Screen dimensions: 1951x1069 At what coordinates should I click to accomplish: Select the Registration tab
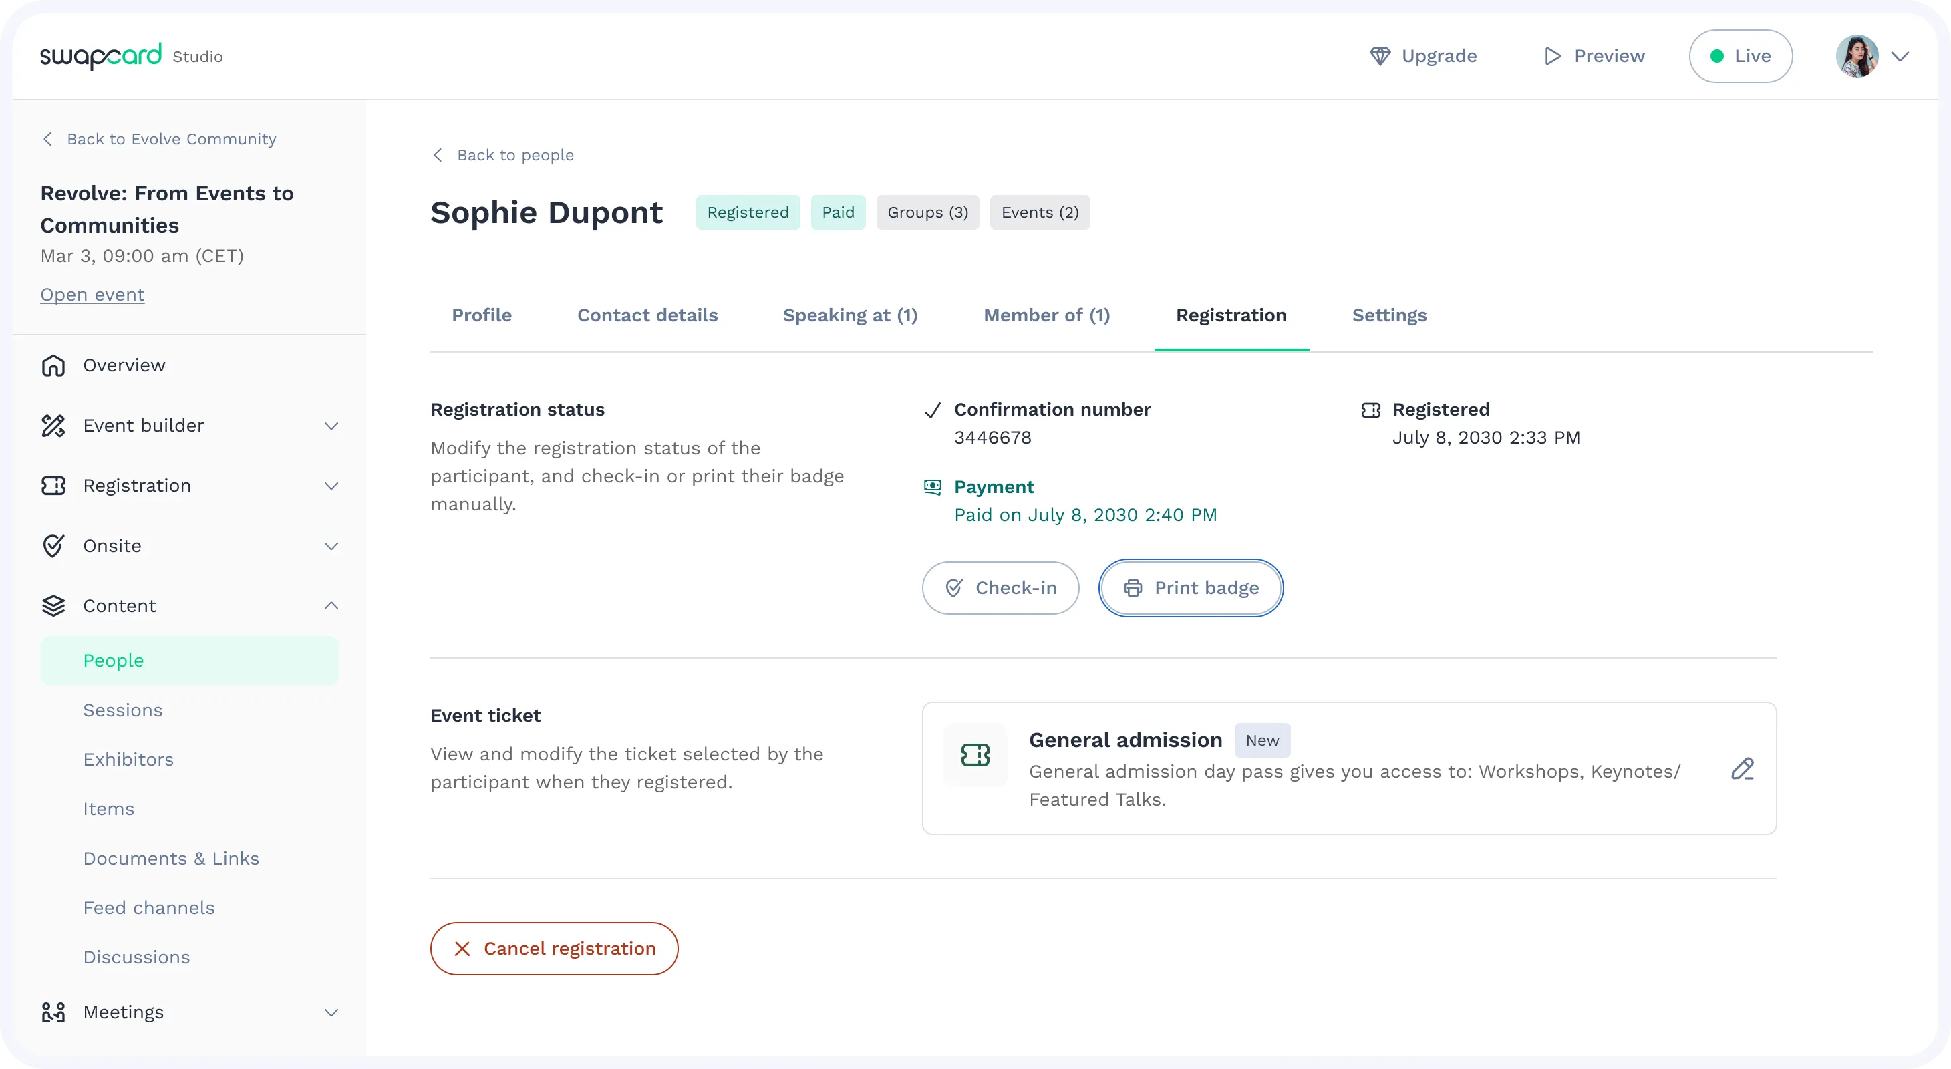(x=1231, y=315)
